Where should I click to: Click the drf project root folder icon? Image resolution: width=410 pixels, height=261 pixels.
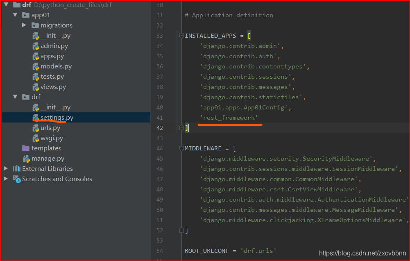[17, 5]
